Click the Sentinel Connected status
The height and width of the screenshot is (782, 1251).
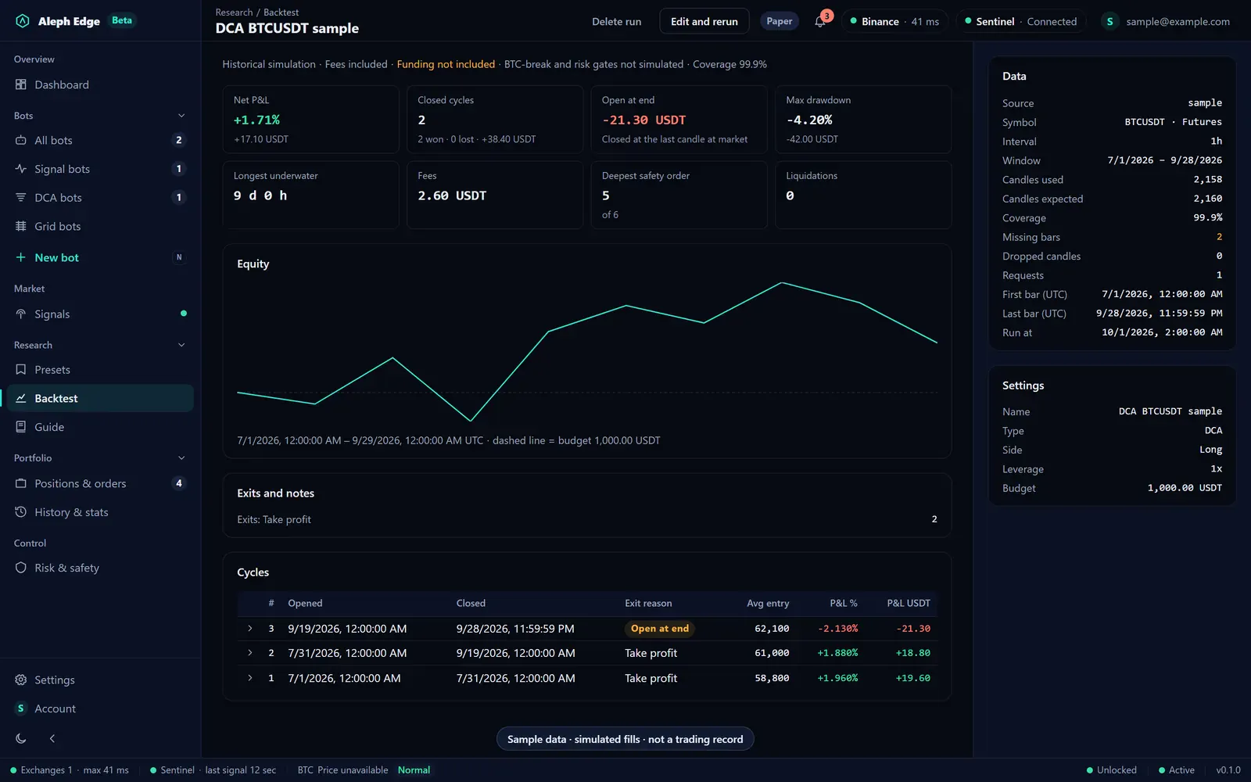(x=1021, y=21)
